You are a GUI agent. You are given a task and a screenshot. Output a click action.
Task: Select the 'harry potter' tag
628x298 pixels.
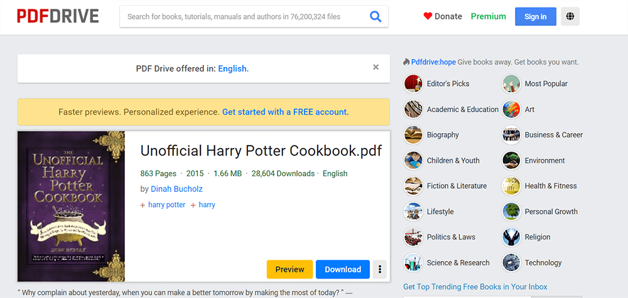[166, 205]
